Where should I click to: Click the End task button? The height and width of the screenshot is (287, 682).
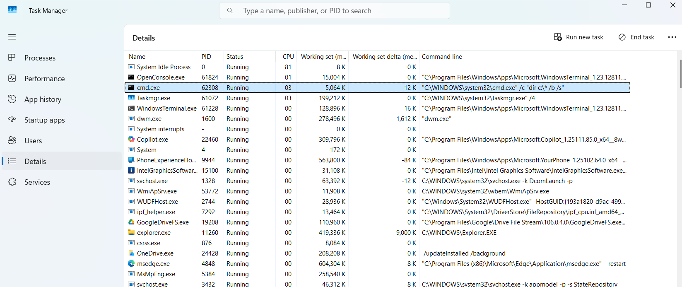636,37
